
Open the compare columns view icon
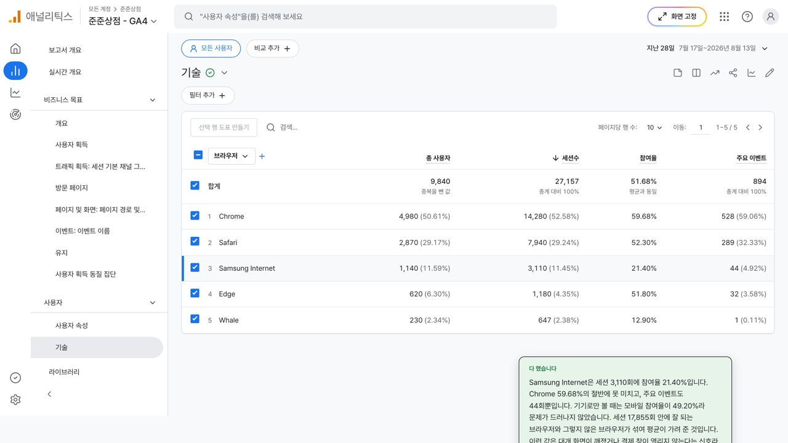[696, 73]
